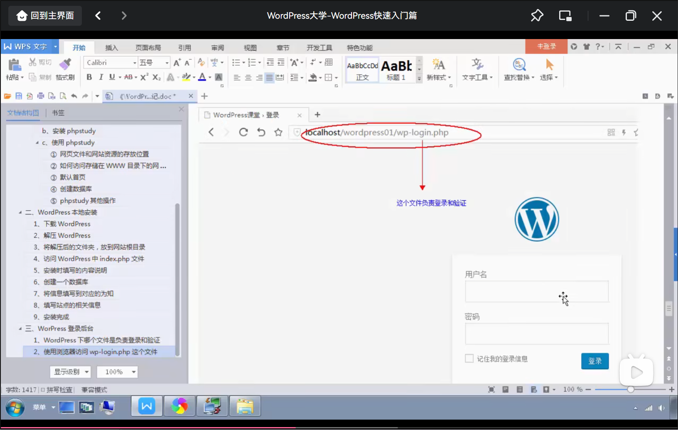Switch to 页面布局 ribbon tab
The image size is (678, 430).
(148, 47)
